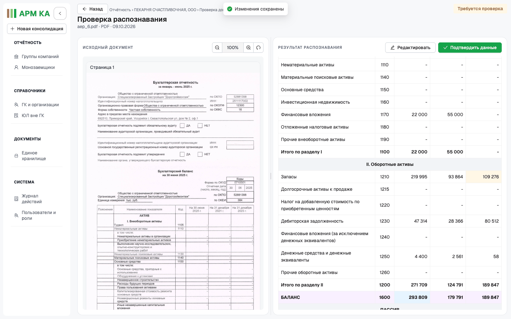Click the aep_6.pdf file info text
Image resolution: width=511 pixels, height=319 pixels.
(106, 26)
